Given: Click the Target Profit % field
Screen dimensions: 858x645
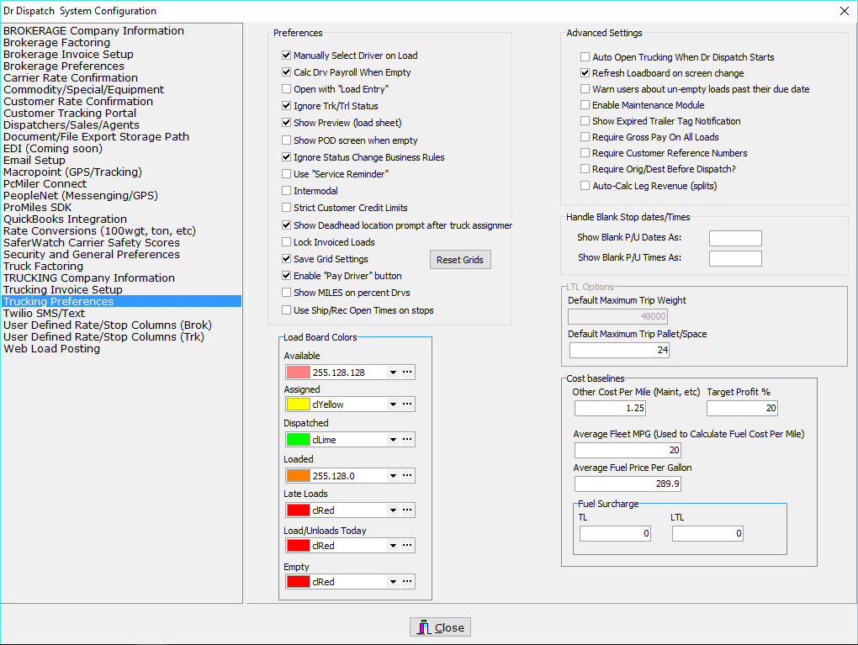Looking at the screenshot, I should tap(742, 408).
